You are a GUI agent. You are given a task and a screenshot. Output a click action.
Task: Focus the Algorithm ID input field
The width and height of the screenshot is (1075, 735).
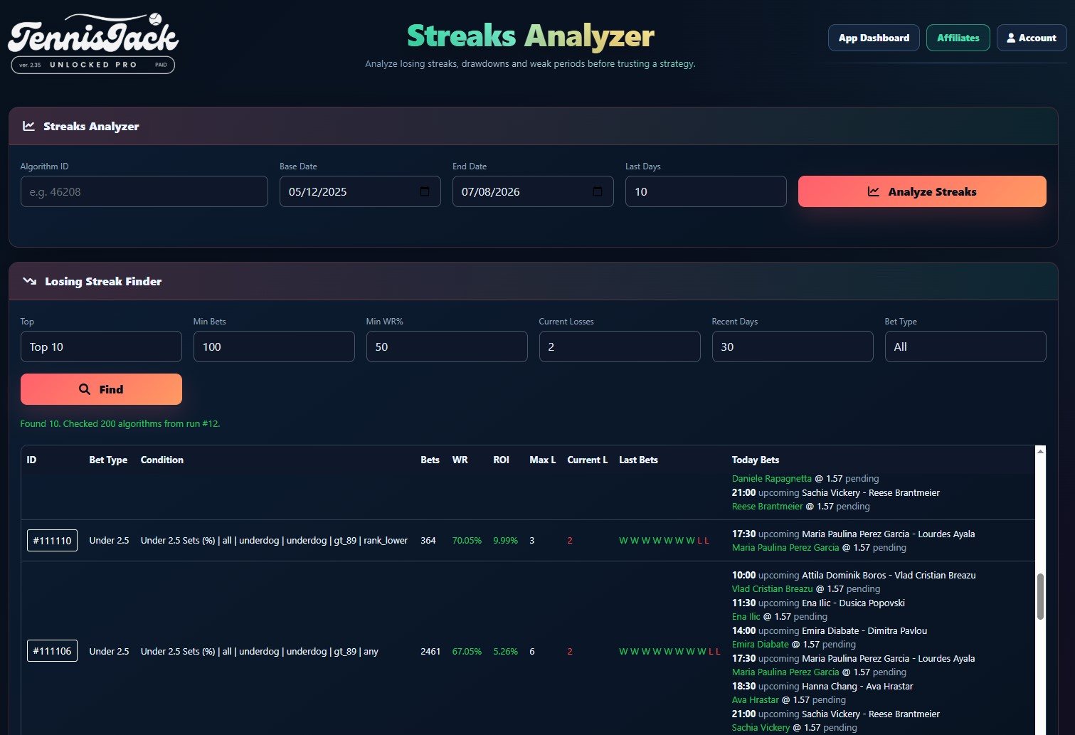tap(144, 191)
